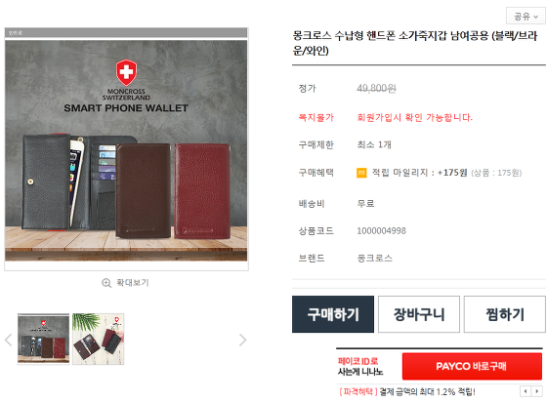Click the main Smart Phone Wallet product image
The width and height of the screenshot is (547, 403).
tap(126, 149)
